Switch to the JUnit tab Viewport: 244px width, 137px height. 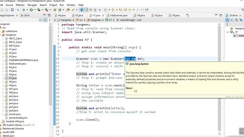coord(25,15)
